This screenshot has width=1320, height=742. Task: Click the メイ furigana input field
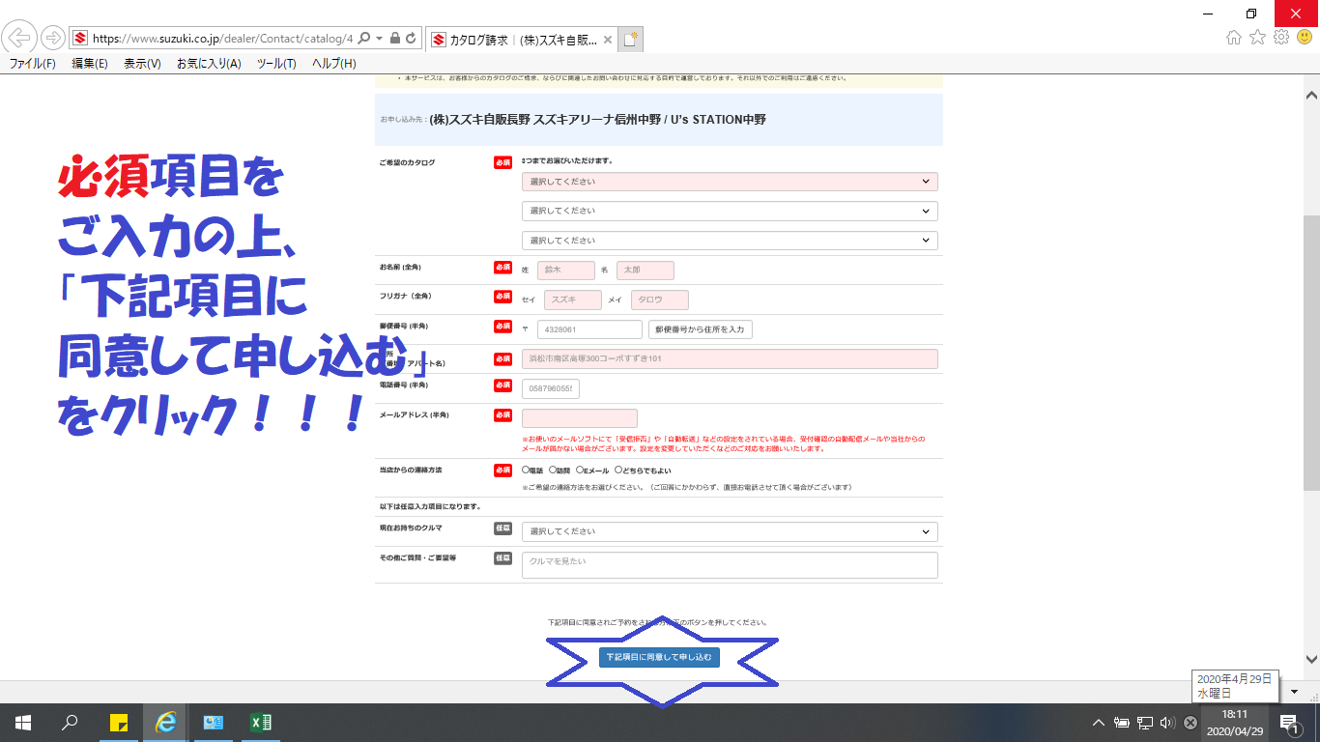660,300
